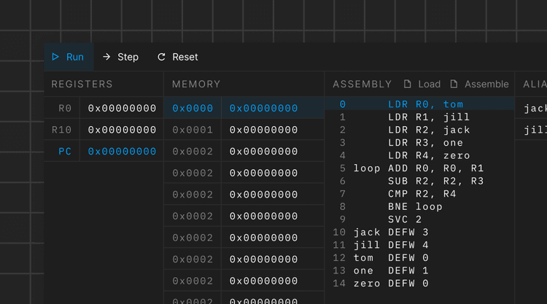Click the Run label
This screenshot has width=547, height=304.
[74, 57]
